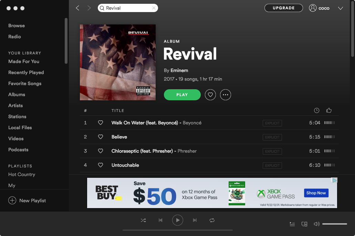
Task: Save the album with the heart button
Action: click(x=210, y=95)
